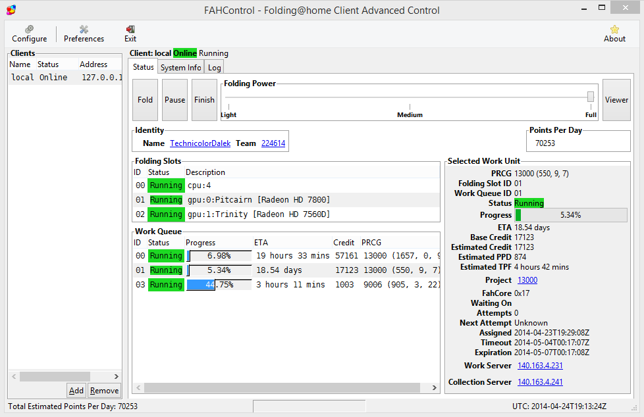Click the Clients list Name column header

click(22, 64)
